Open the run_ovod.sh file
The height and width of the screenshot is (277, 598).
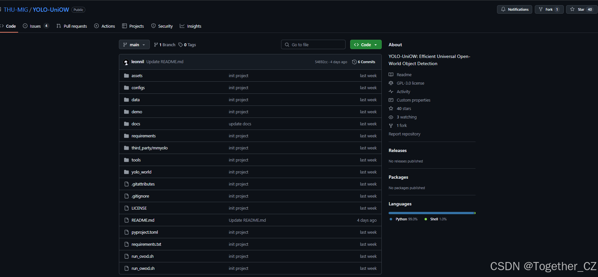pyautogui.click(x=143, y=256)
